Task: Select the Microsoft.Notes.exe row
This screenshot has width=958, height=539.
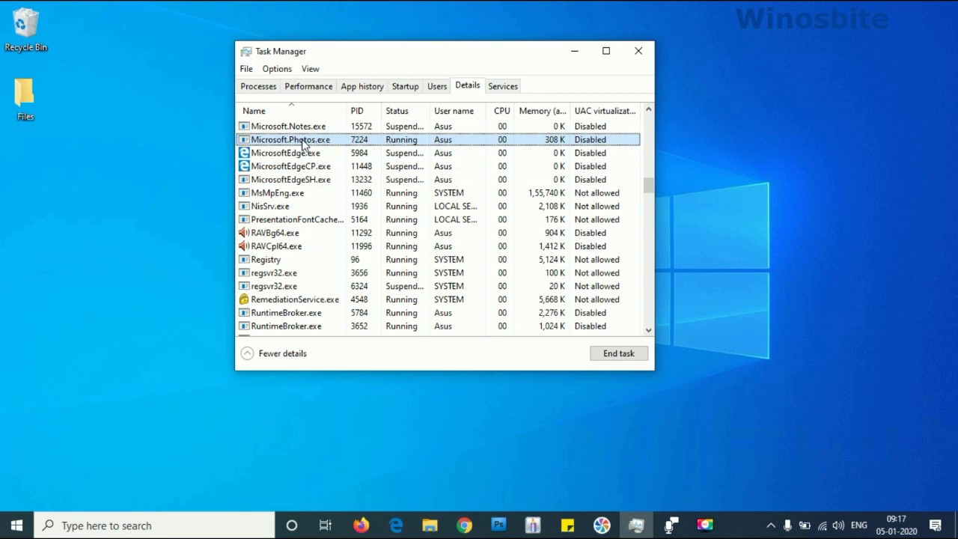Action: tap(439, 127)
